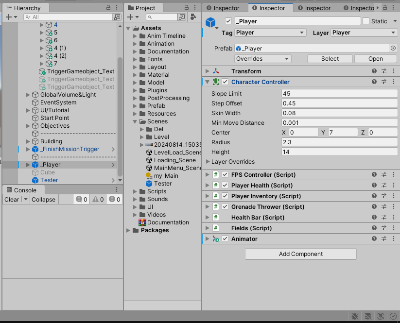400x323 pixels.
Task: Open the prefab Overrides dropdown
Action: pos(262,58)
